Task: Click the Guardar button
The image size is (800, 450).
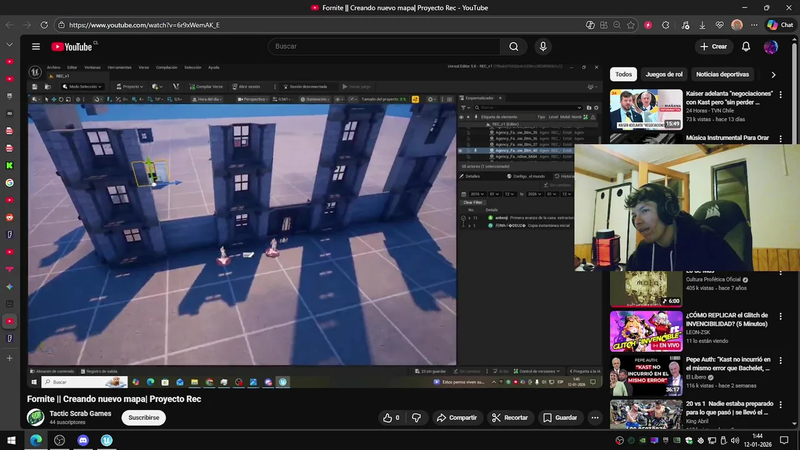Action: [560, 417]
